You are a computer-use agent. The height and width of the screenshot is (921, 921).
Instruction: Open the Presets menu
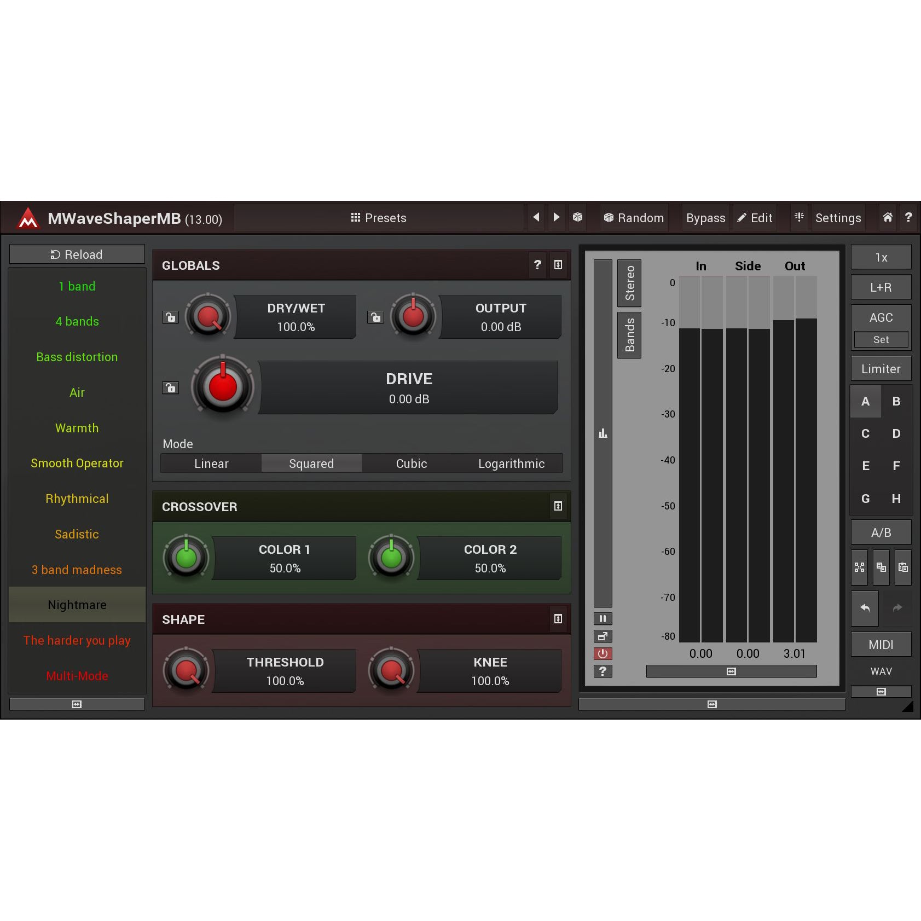point(379,218)
